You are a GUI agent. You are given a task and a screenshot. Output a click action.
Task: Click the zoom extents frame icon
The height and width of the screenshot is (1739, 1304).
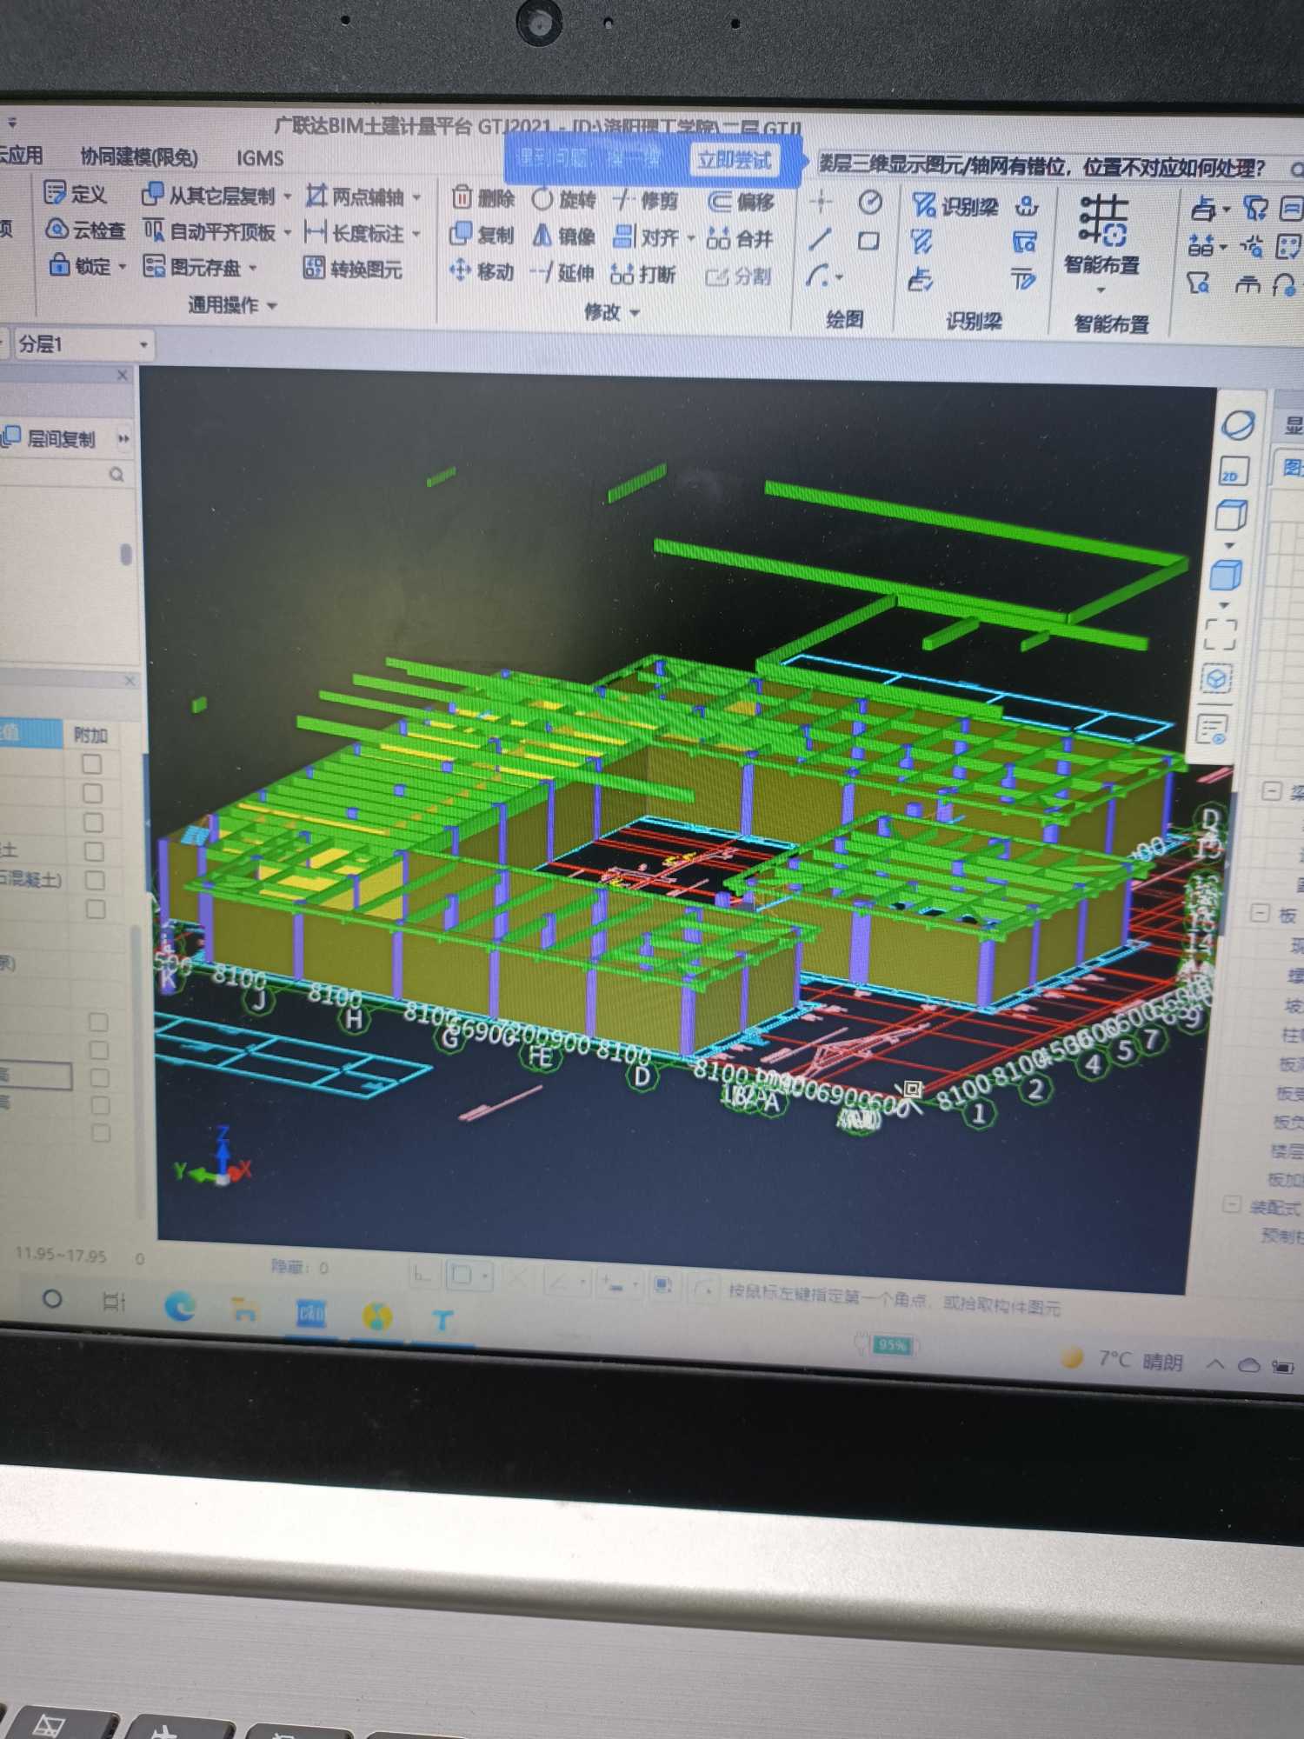pos(1221,634)
